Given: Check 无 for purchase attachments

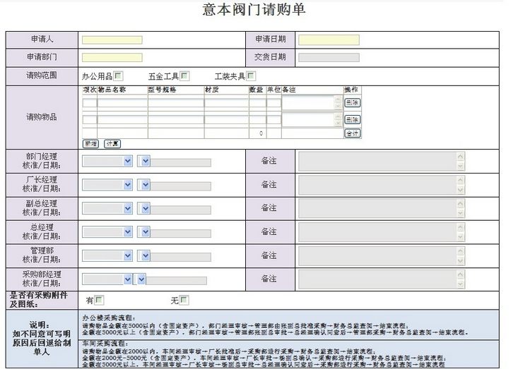Looking at the screenshot, I should point(184,300).
